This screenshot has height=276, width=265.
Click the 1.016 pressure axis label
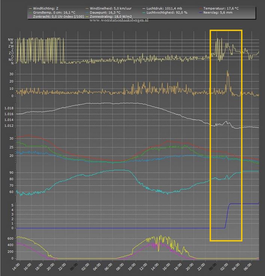[x=9, y=114]
